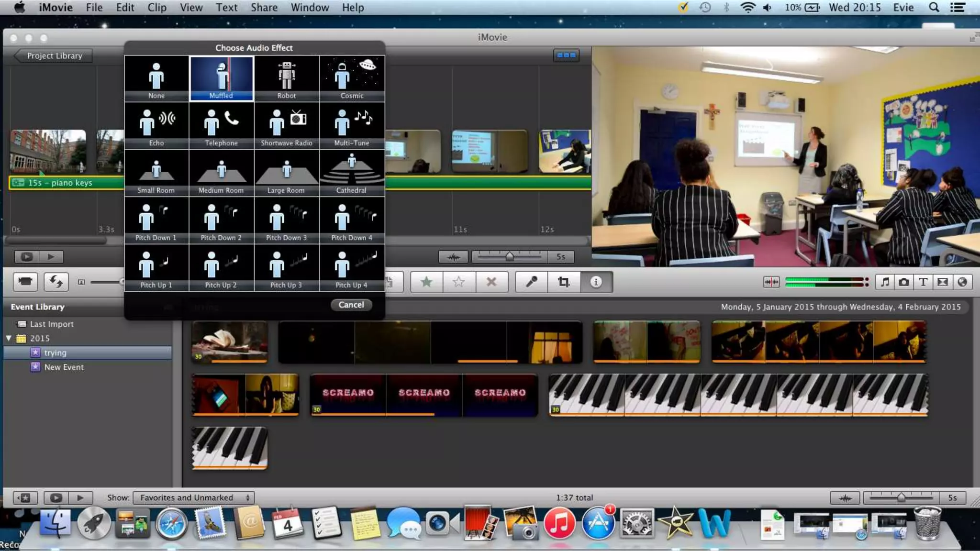Select the trying event

(88, 353)
